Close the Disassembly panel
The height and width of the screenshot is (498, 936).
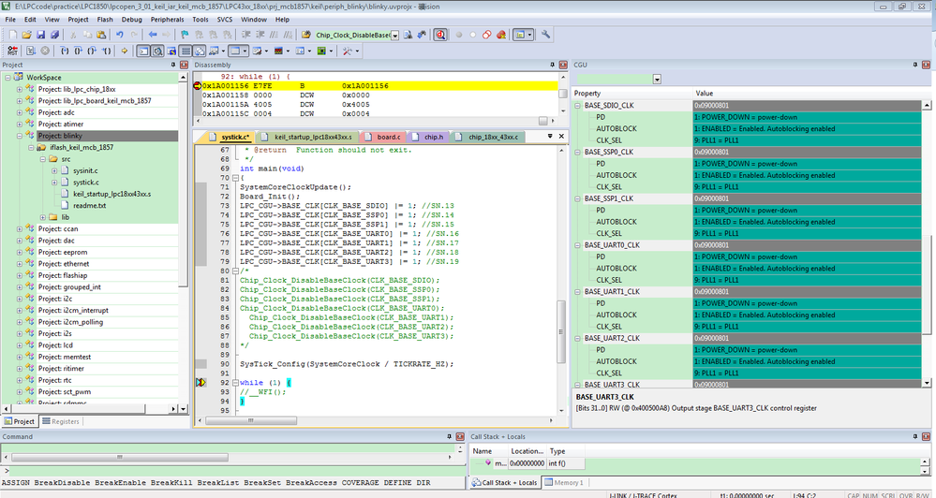[562, 66]
